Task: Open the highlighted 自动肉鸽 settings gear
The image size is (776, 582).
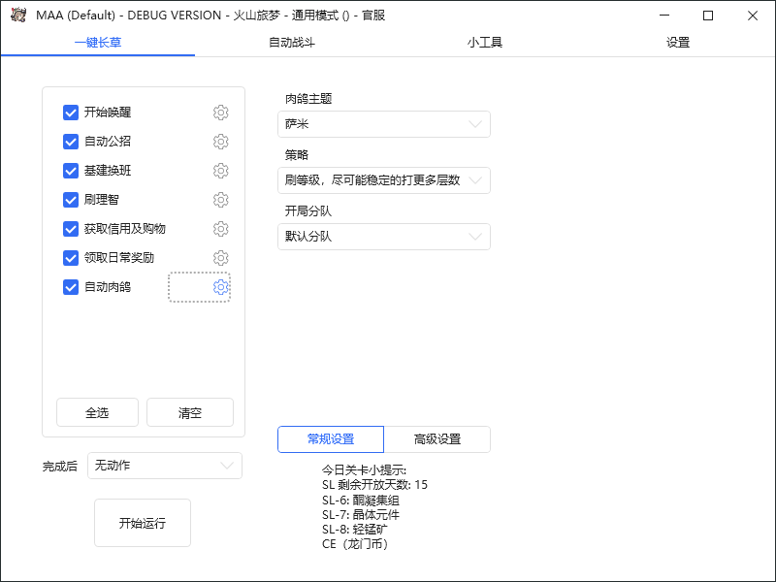Action: tap(220, 287)
